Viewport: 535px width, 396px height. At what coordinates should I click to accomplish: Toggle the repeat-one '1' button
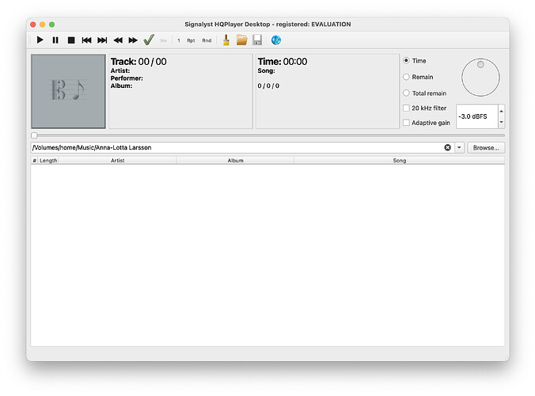pyautogui.click(x=178, y=40)
